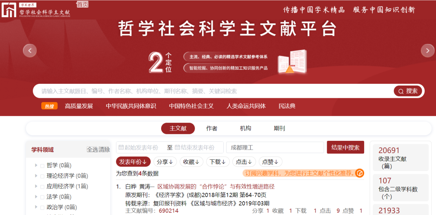This screenshot has width=436, height=215.
Task: Sort results by 发表年份
Action: 133,162
